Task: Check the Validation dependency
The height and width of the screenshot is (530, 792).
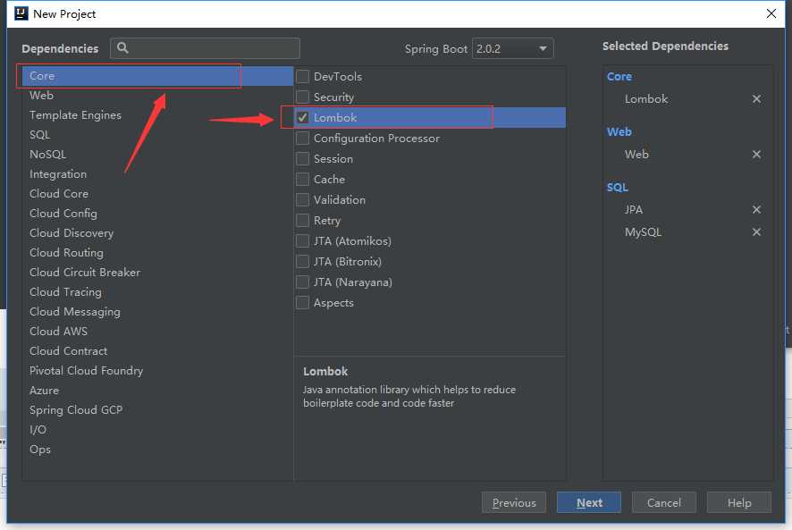Action: coord(302,199)
